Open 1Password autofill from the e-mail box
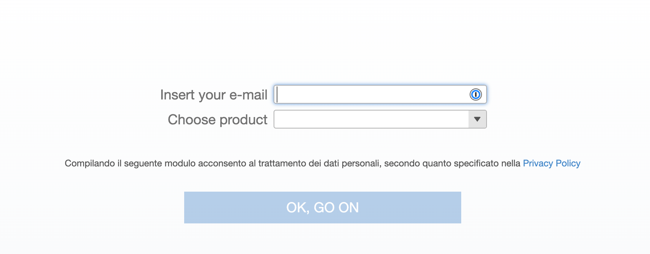 tap(475, 94)
